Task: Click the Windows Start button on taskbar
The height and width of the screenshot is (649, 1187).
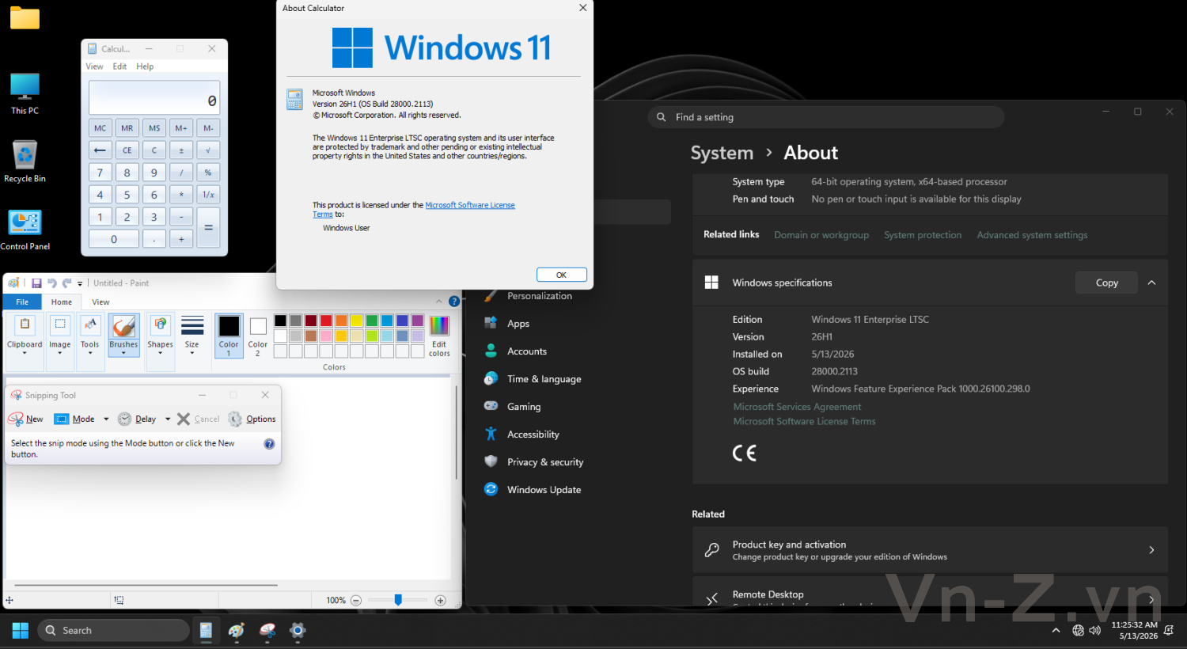Action: [x=21, y=631]
